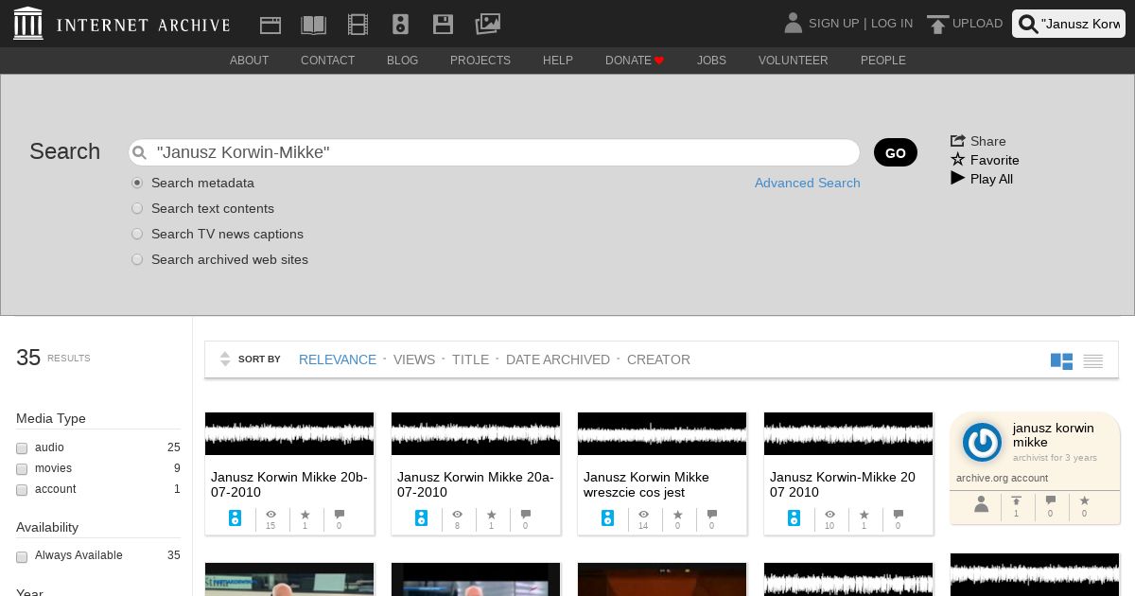This screenshot has height=596, width=1135.
Task: Toggle sort direction arrows next to Sort By
Action: click(x=225, y=359)
